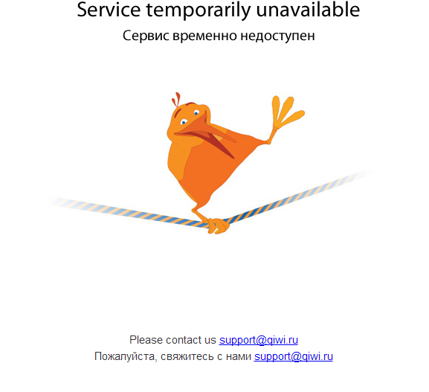Click the bird's thin leg above the rope
Image resolution: width=429 pixels, height=392 pixels.
pos(199,212)
